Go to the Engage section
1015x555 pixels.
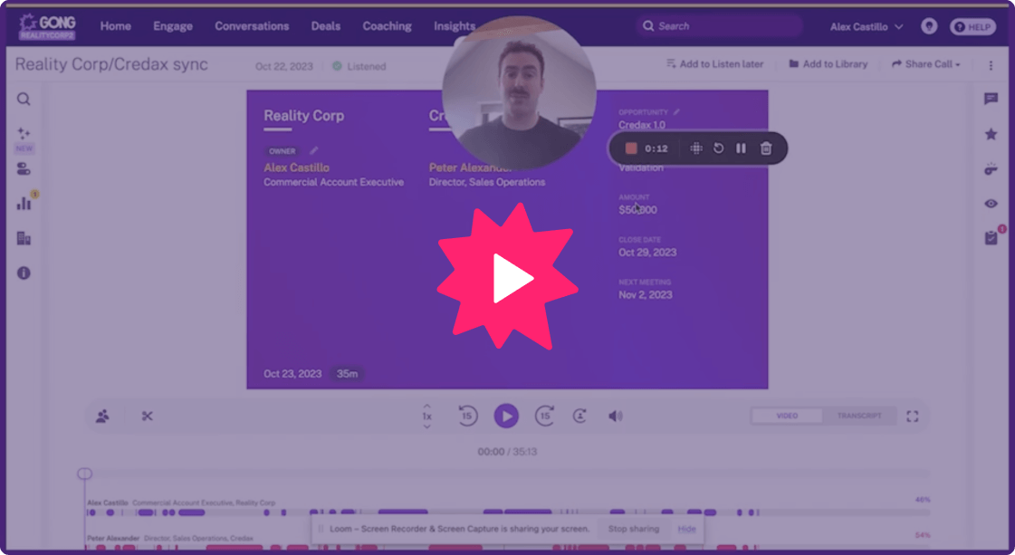[x=173, y=26]
